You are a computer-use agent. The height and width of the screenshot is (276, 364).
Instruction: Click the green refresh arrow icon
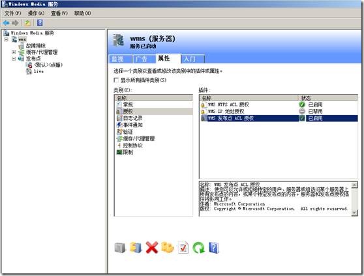[x=199, y=248]
